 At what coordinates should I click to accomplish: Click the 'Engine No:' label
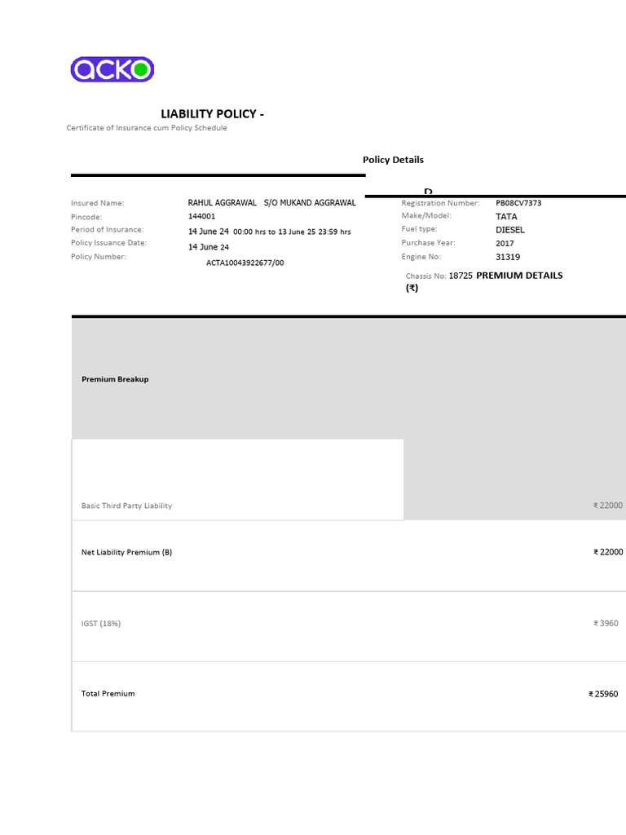point(421,257)
